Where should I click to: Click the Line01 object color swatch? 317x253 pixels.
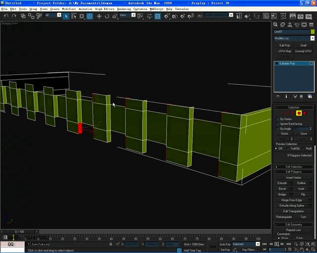[x=313, y=32]
